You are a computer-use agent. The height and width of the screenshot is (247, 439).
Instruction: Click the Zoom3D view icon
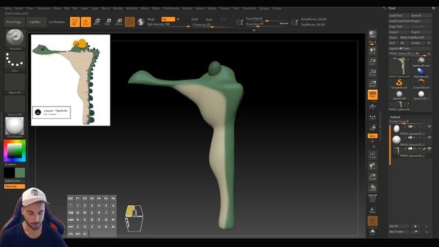point(372,177)
